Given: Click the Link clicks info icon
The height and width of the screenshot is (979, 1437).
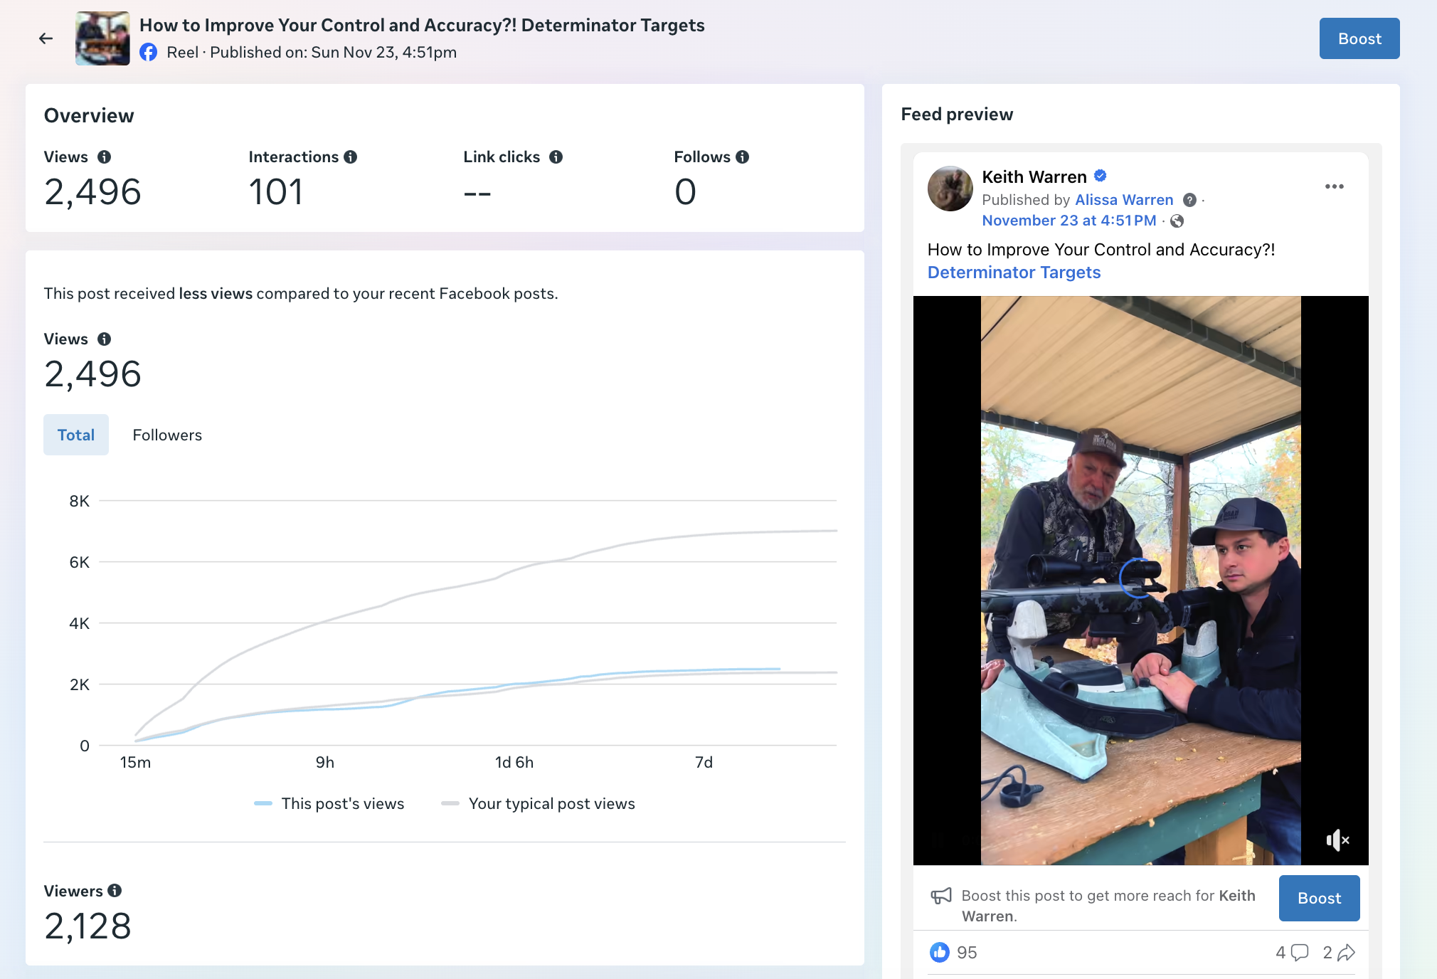Looking at the screenshot, I should [556, 157].
